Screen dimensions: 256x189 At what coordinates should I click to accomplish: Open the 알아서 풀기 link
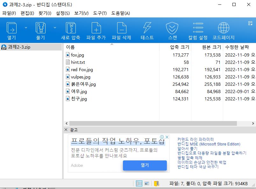[188, 149]
